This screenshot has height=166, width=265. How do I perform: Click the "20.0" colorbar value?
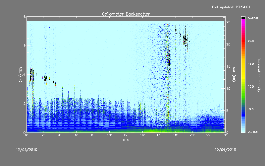click(x=251, y=41)
